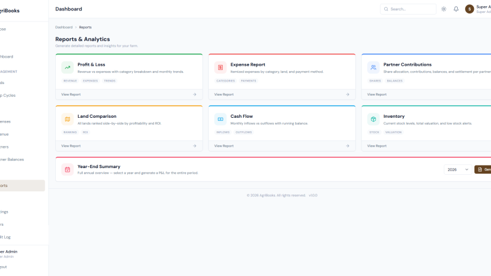Click View Report under Land Comparison
Viewport: 491px width, 276px height.
pos(71,146)
